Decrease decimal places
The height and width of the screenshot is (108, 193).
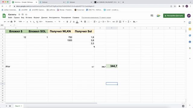[x=34, y=22]
